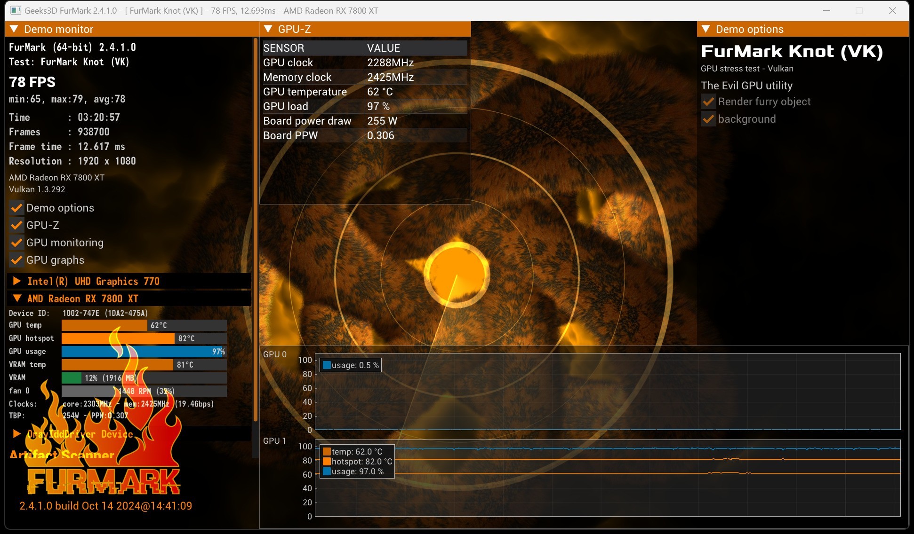
Task: Select the GPU temperature sensor row
Action: 365,92
